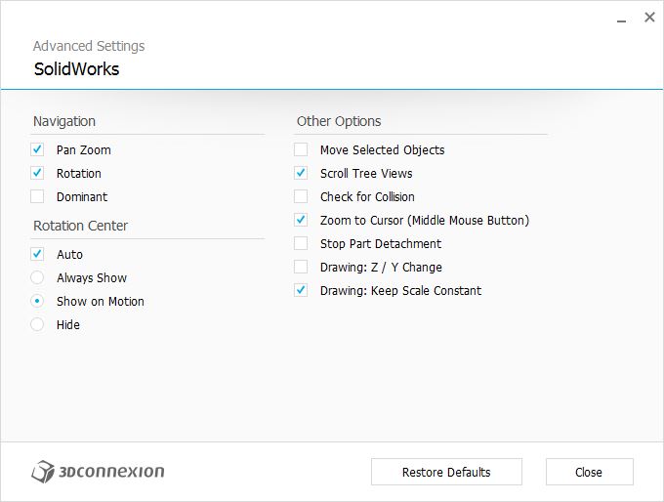Choose the Hide radio button
This screenshot has width=664, height=502.
pos(37,324)
